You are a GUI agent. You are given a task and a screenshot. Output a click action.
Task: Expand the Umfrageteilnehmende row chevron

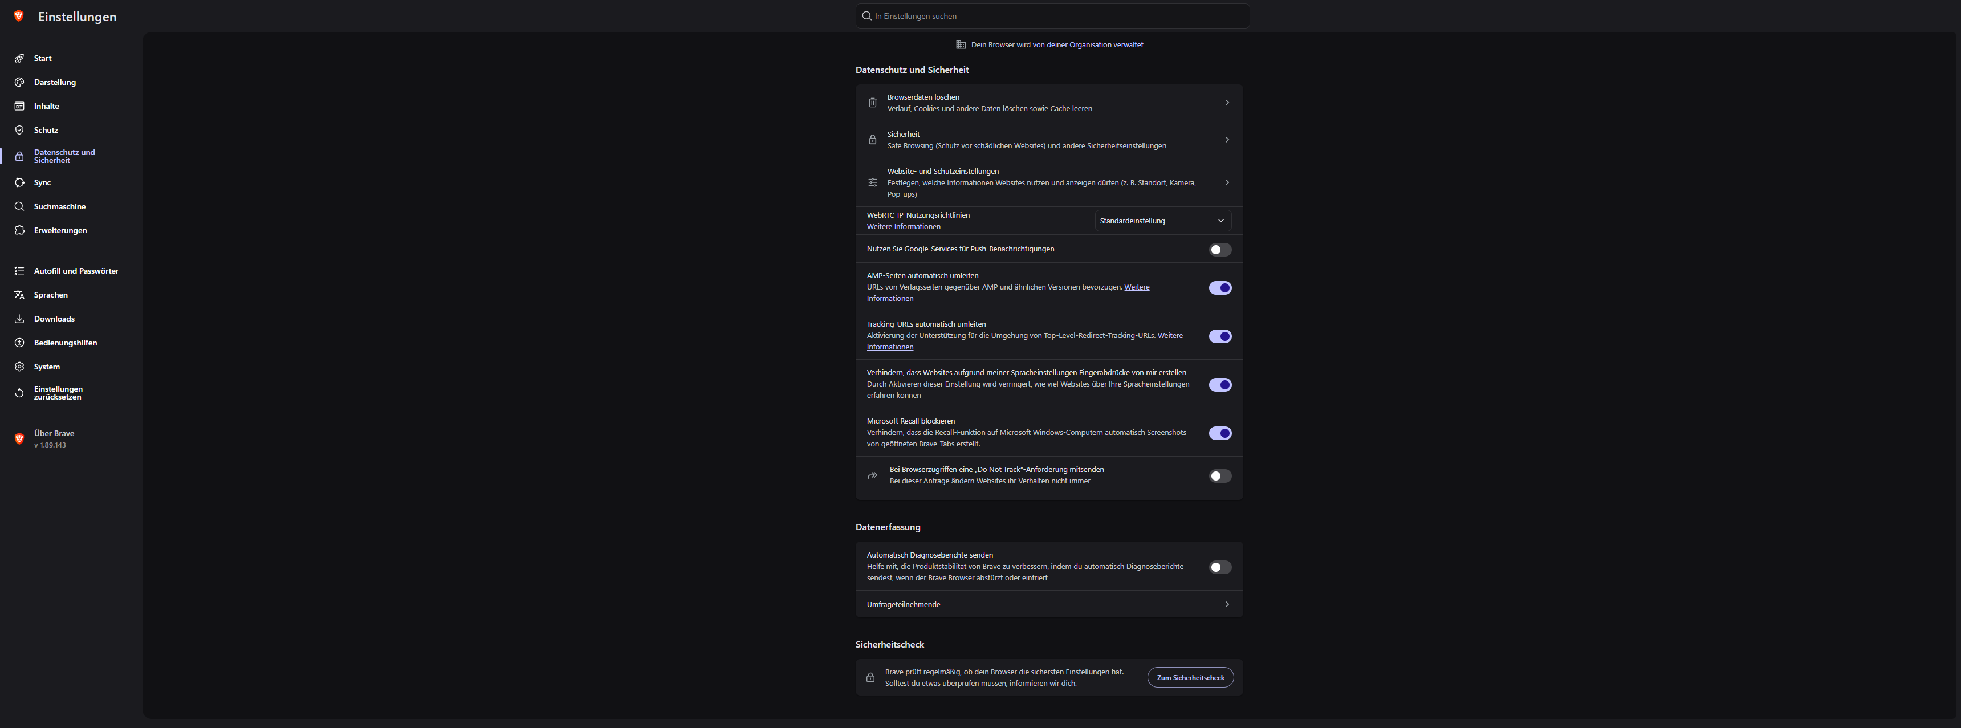point(1226,605)
